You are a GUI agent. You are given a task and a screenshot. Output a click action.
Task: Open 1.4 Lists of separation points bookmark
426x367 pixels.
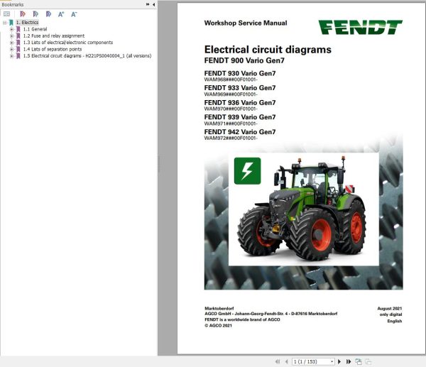click(53, 49)
